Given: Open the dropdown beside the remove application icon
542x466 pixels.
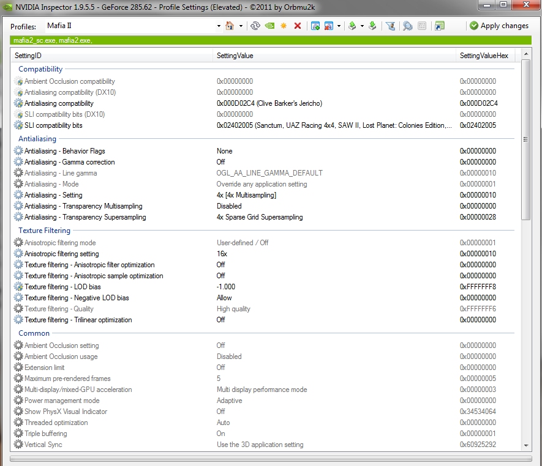Looking at the screenshot, I should 339,26.
